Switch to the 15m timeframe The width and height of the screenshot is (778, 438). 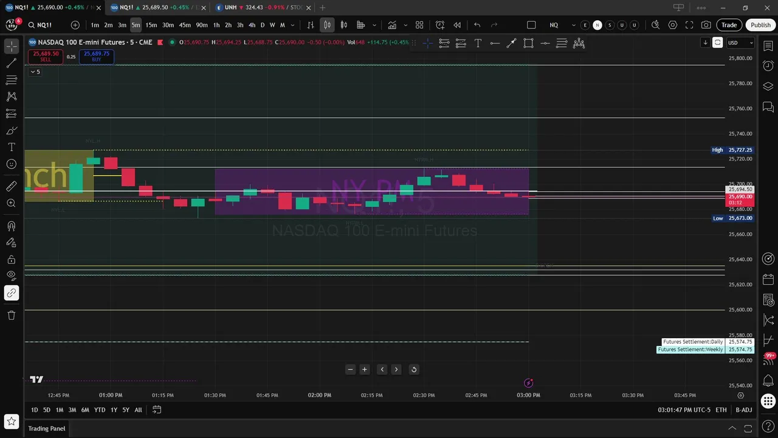[x=151, y=25]
